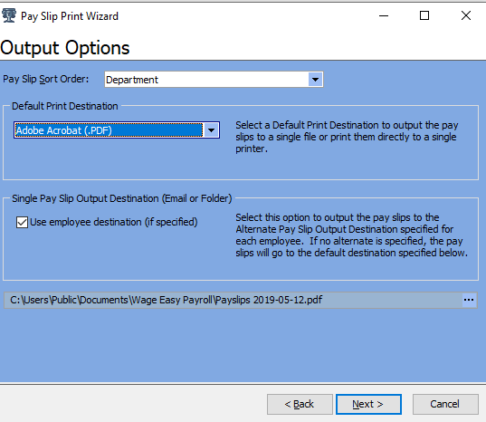Click the Output Options heading
This screenshot has height=422, width=486.
coord(65,48)
